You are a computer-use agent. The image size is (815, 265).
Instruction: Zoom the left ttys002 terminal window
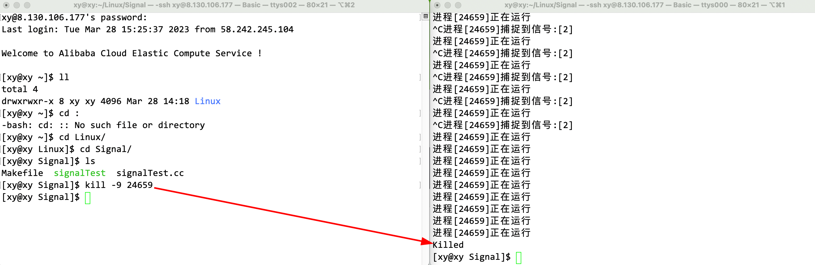(27, 5)
